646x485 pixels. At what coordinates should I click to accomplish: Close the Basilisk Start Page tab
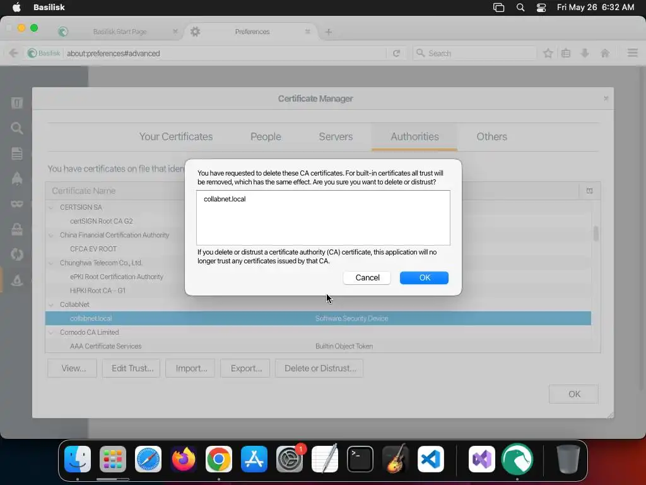pos(175,32)
